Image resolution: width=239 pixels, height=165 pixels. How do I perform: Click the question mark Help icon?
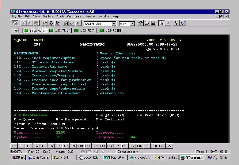point(176,23)
